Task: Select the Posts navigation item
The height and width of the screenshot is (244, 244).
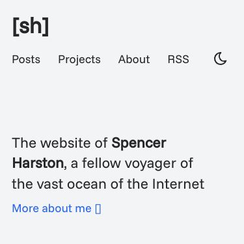Action: 26,59
